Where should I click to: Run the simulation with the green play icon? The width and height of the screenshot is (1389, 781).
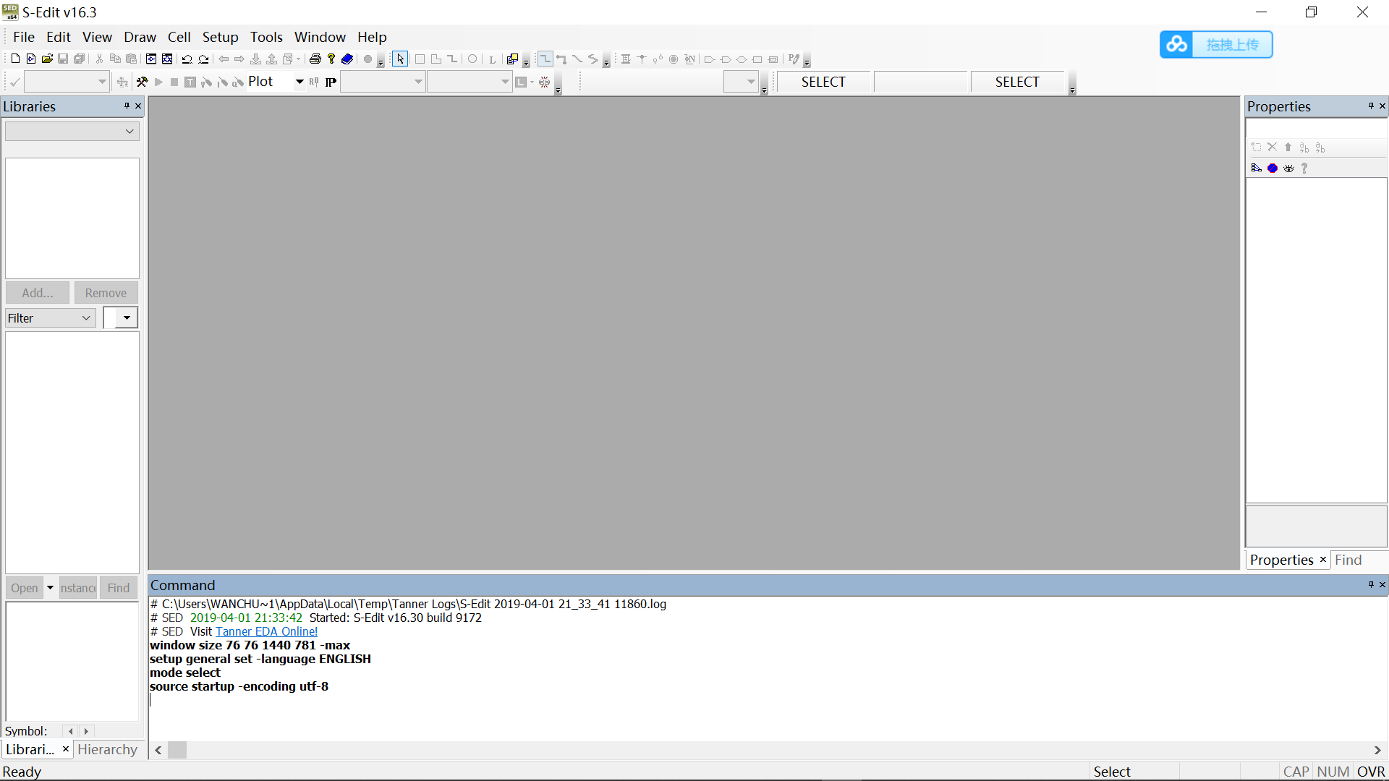click(158, 82)
